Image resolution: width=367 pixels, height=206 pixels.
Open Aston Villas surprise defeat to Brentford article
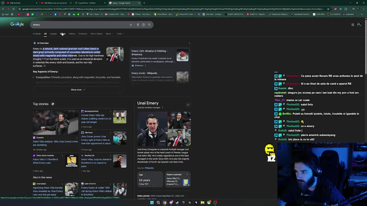pyautogui.click(x=96, y=163)
